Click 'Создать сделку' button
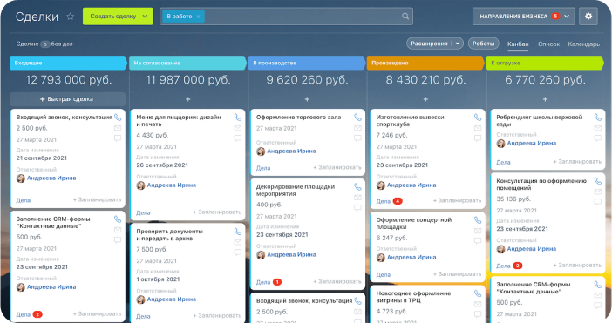612x323 pixels. (x=113, y=17)
